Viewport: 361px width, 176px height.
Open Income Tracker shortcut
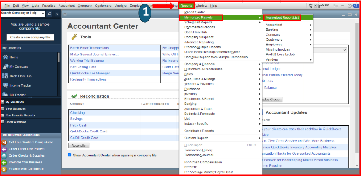(21, 85)
